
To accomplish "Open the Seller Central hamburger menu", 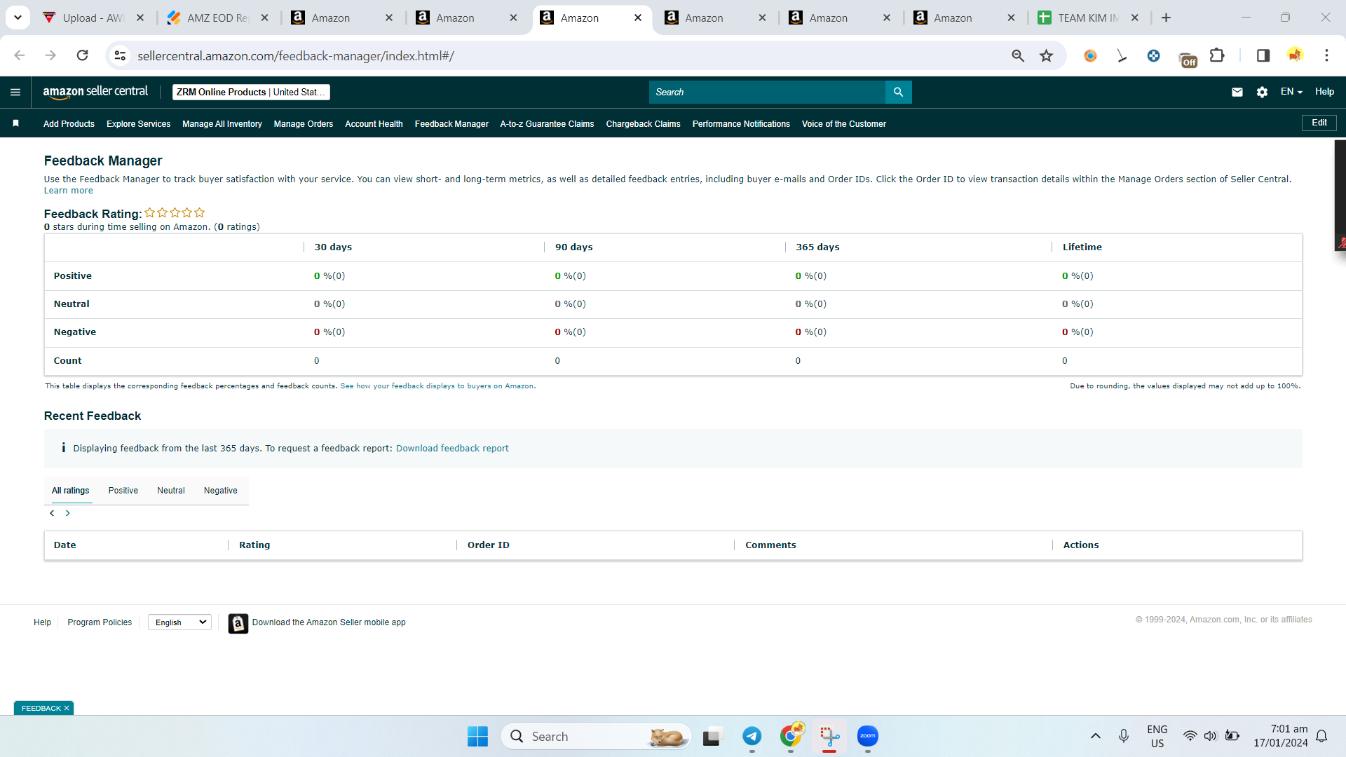I will pyautogui.click(x=15, y=92).
